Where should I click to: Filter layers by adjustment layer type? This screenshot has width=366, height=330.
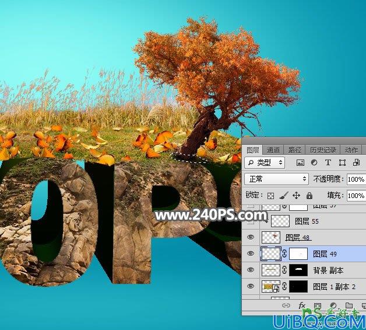(x=314, y=162)
